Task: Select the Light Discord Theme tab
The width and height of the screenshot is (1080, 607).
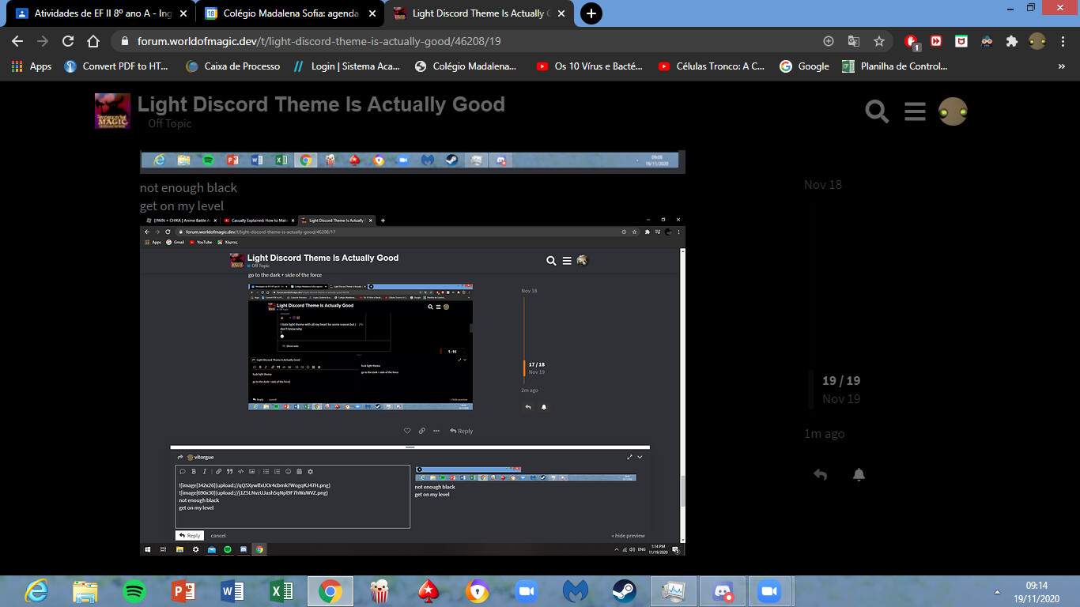Action: point(478,13)
